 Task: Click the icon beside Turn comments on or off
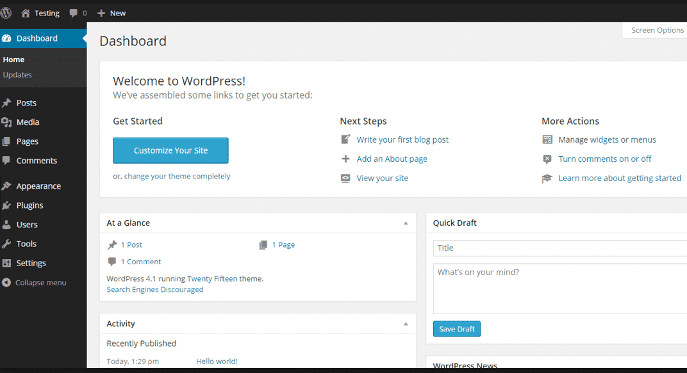(x=547, y=159)
